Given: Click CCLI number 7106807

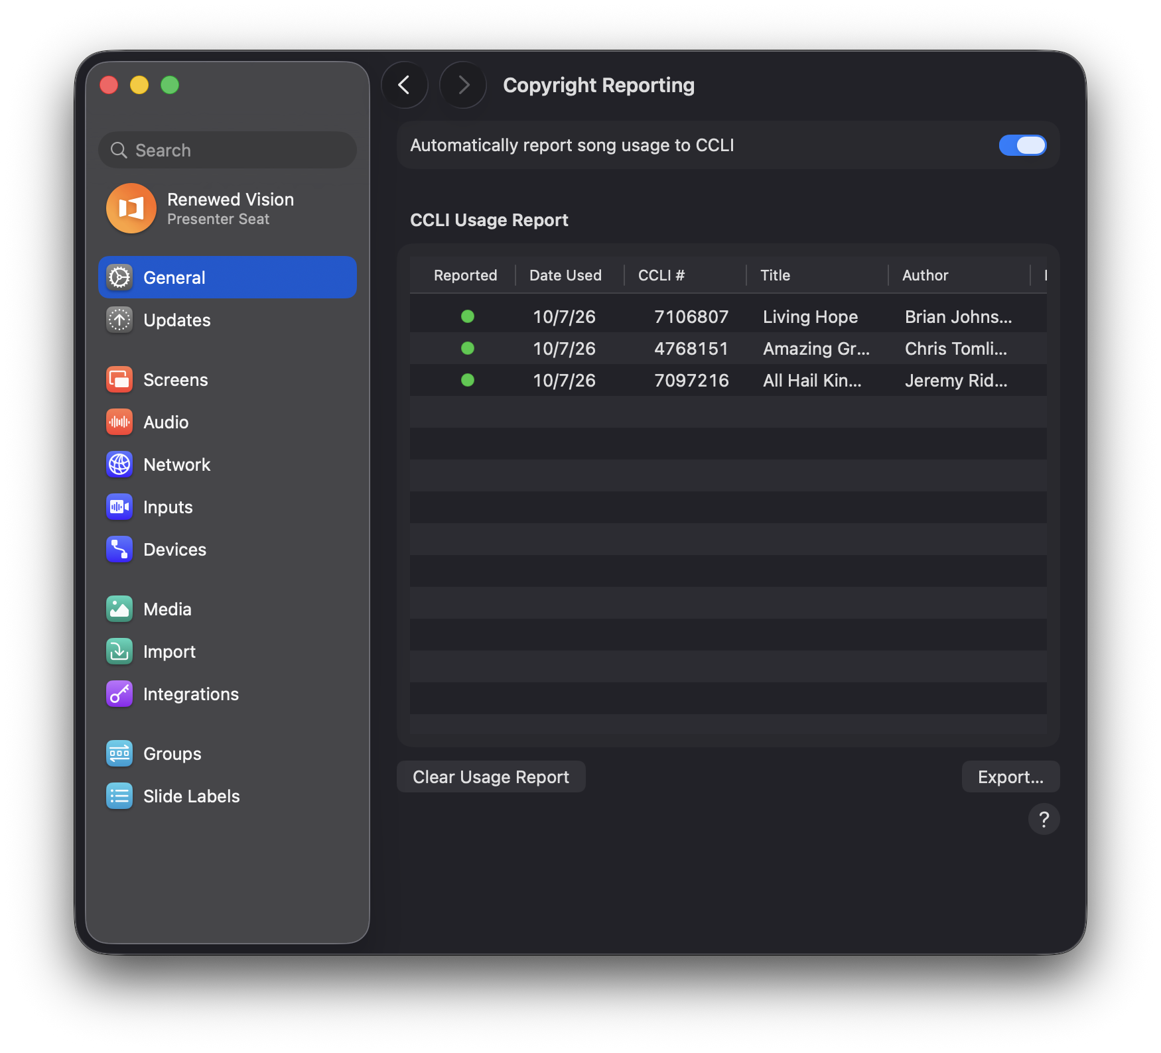Looking at the screenshot, I should pyautogui.click(x=691, y=317).
